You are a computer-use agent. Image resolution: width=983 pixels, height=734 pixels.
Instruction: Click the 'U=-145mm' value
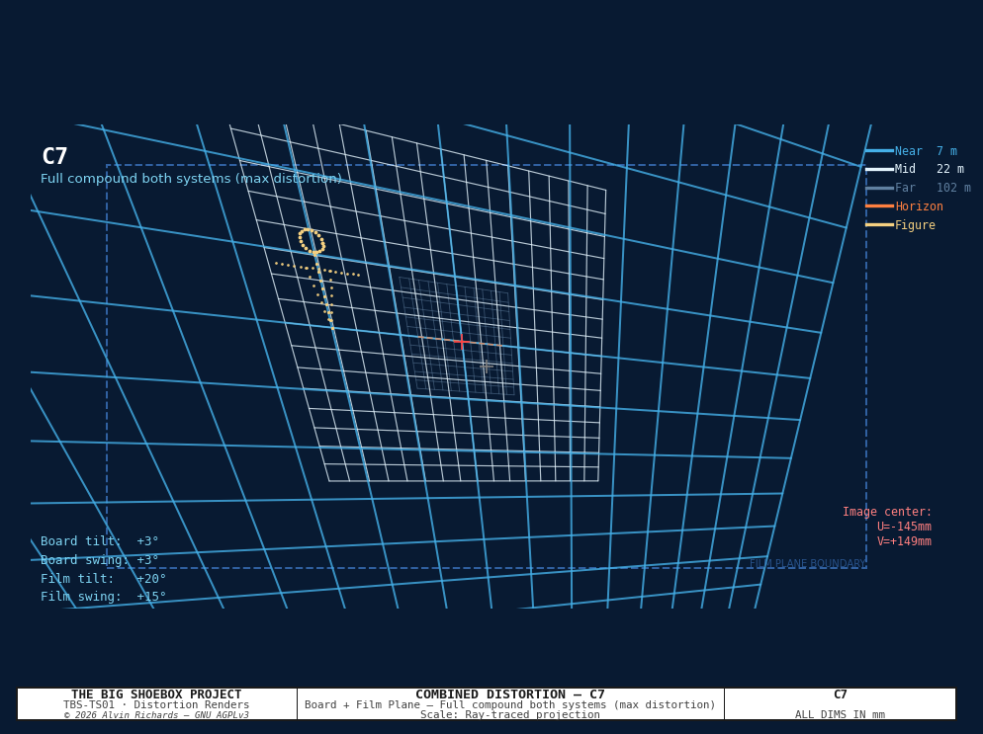pos(904,527)
